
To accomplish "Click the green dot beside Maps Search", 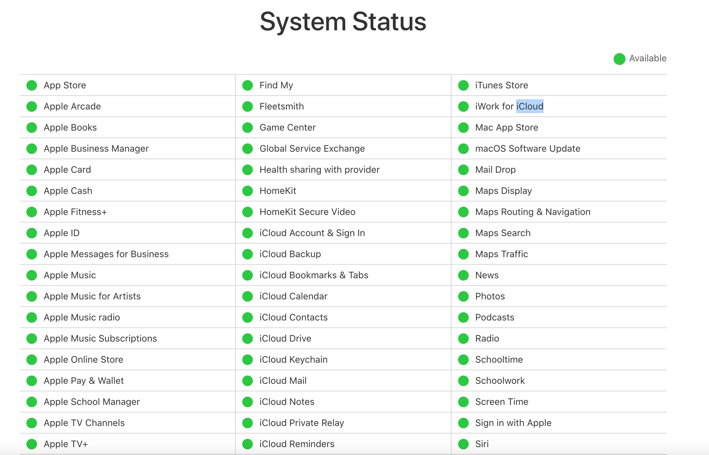I will (x=463, y=233).
